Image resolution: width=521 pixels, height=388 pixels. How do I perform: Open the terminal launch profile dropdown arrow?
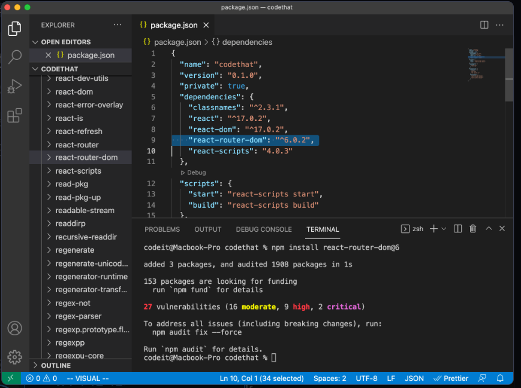444,229
